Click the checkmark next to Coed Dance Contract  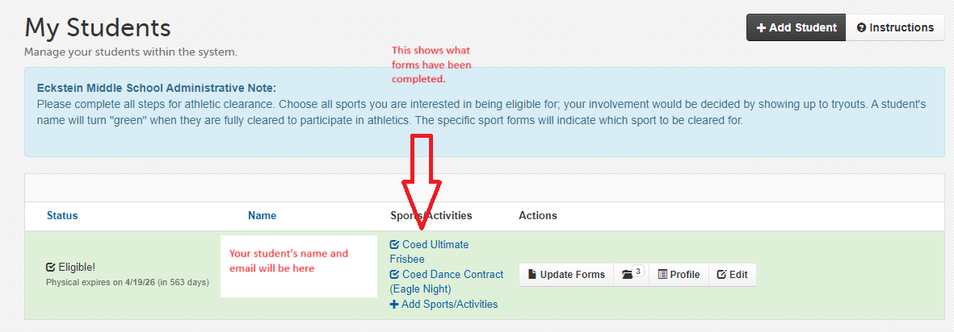click(394, 274)
